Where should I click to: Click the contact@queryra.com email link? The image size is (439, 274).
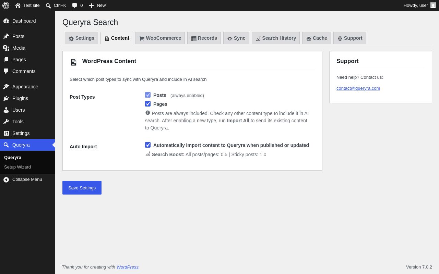358,88
